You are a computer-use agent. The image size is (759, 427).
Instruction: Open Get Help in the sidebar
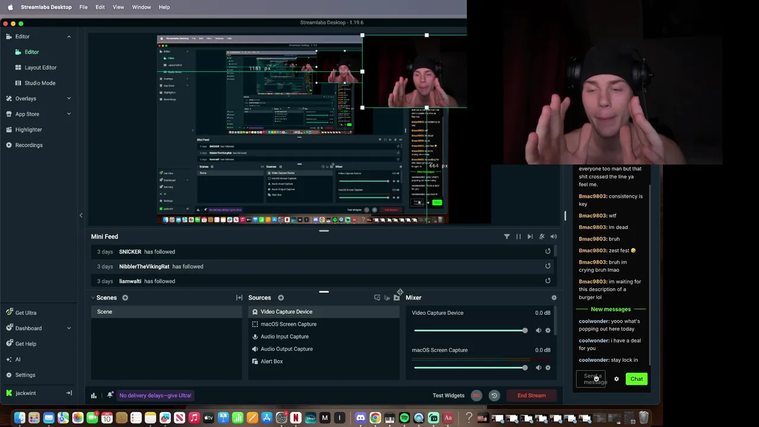tap(25, 343)
